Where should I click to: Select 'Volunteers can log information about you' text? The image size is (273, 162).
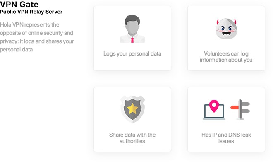(x=226, y=57)
